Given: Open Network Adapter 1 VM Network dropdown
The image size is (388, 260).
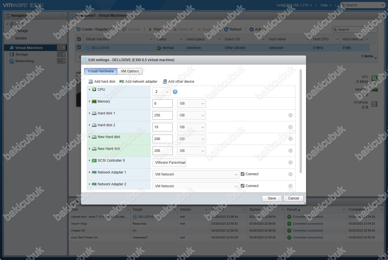Looking at the screenshot, I should [x=196, y=174].
